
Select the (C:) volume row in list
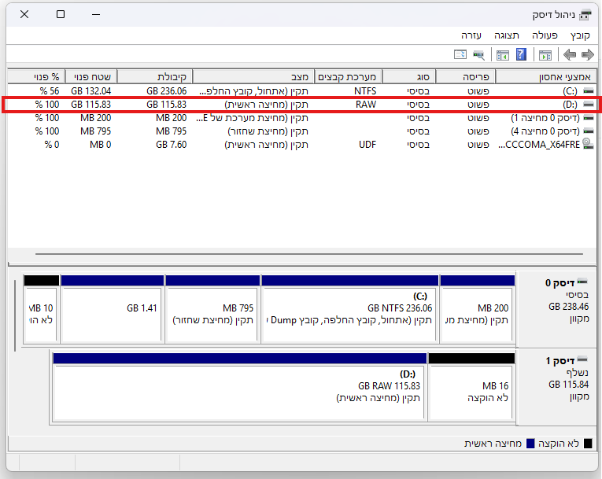[315, 91]
